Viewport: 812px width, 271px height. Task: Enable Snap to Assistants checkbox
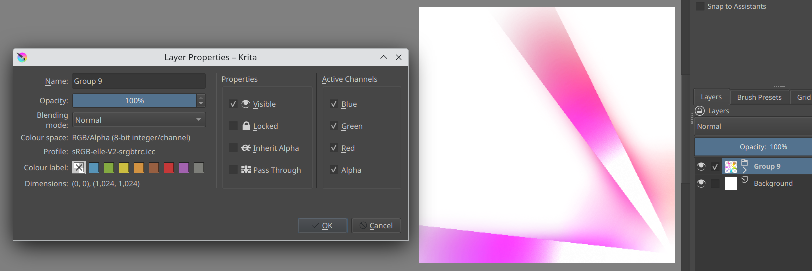700,6
